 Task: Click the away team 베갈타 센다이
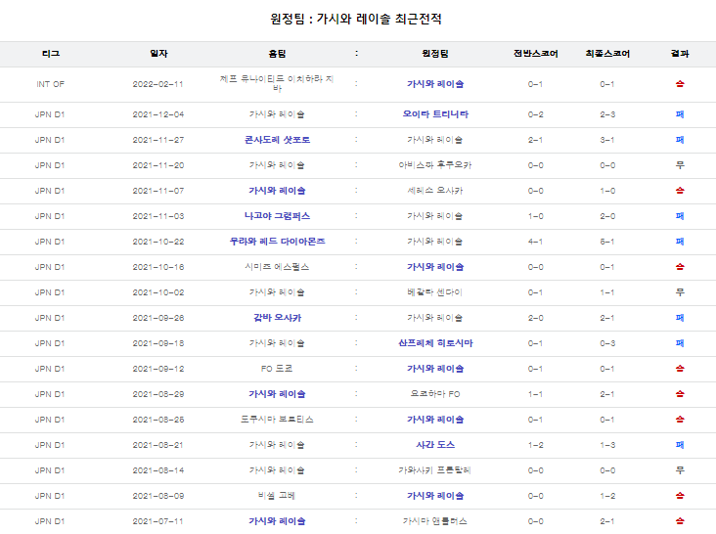[x=434, y=292]
